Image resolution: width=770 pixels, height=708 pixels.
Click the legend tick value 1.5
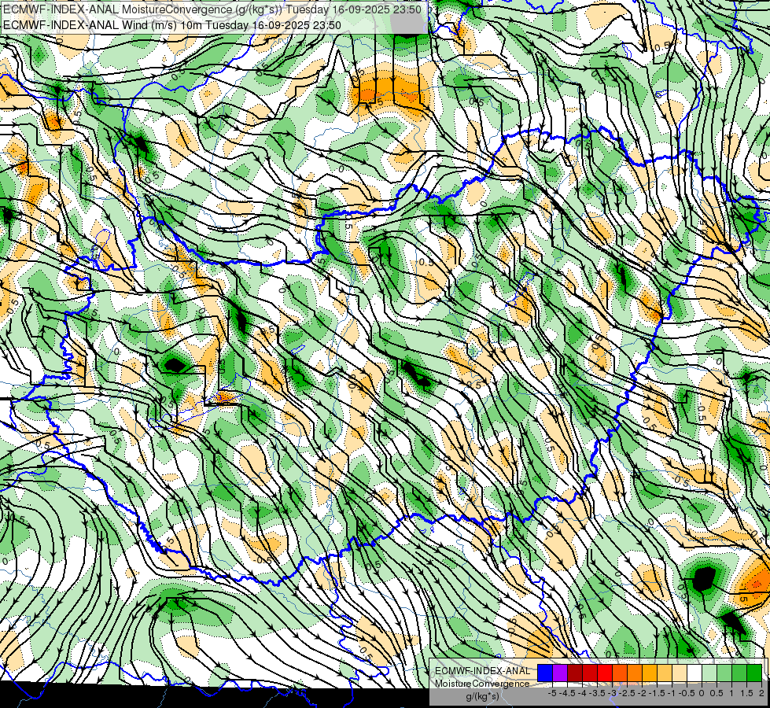(746, 693)
